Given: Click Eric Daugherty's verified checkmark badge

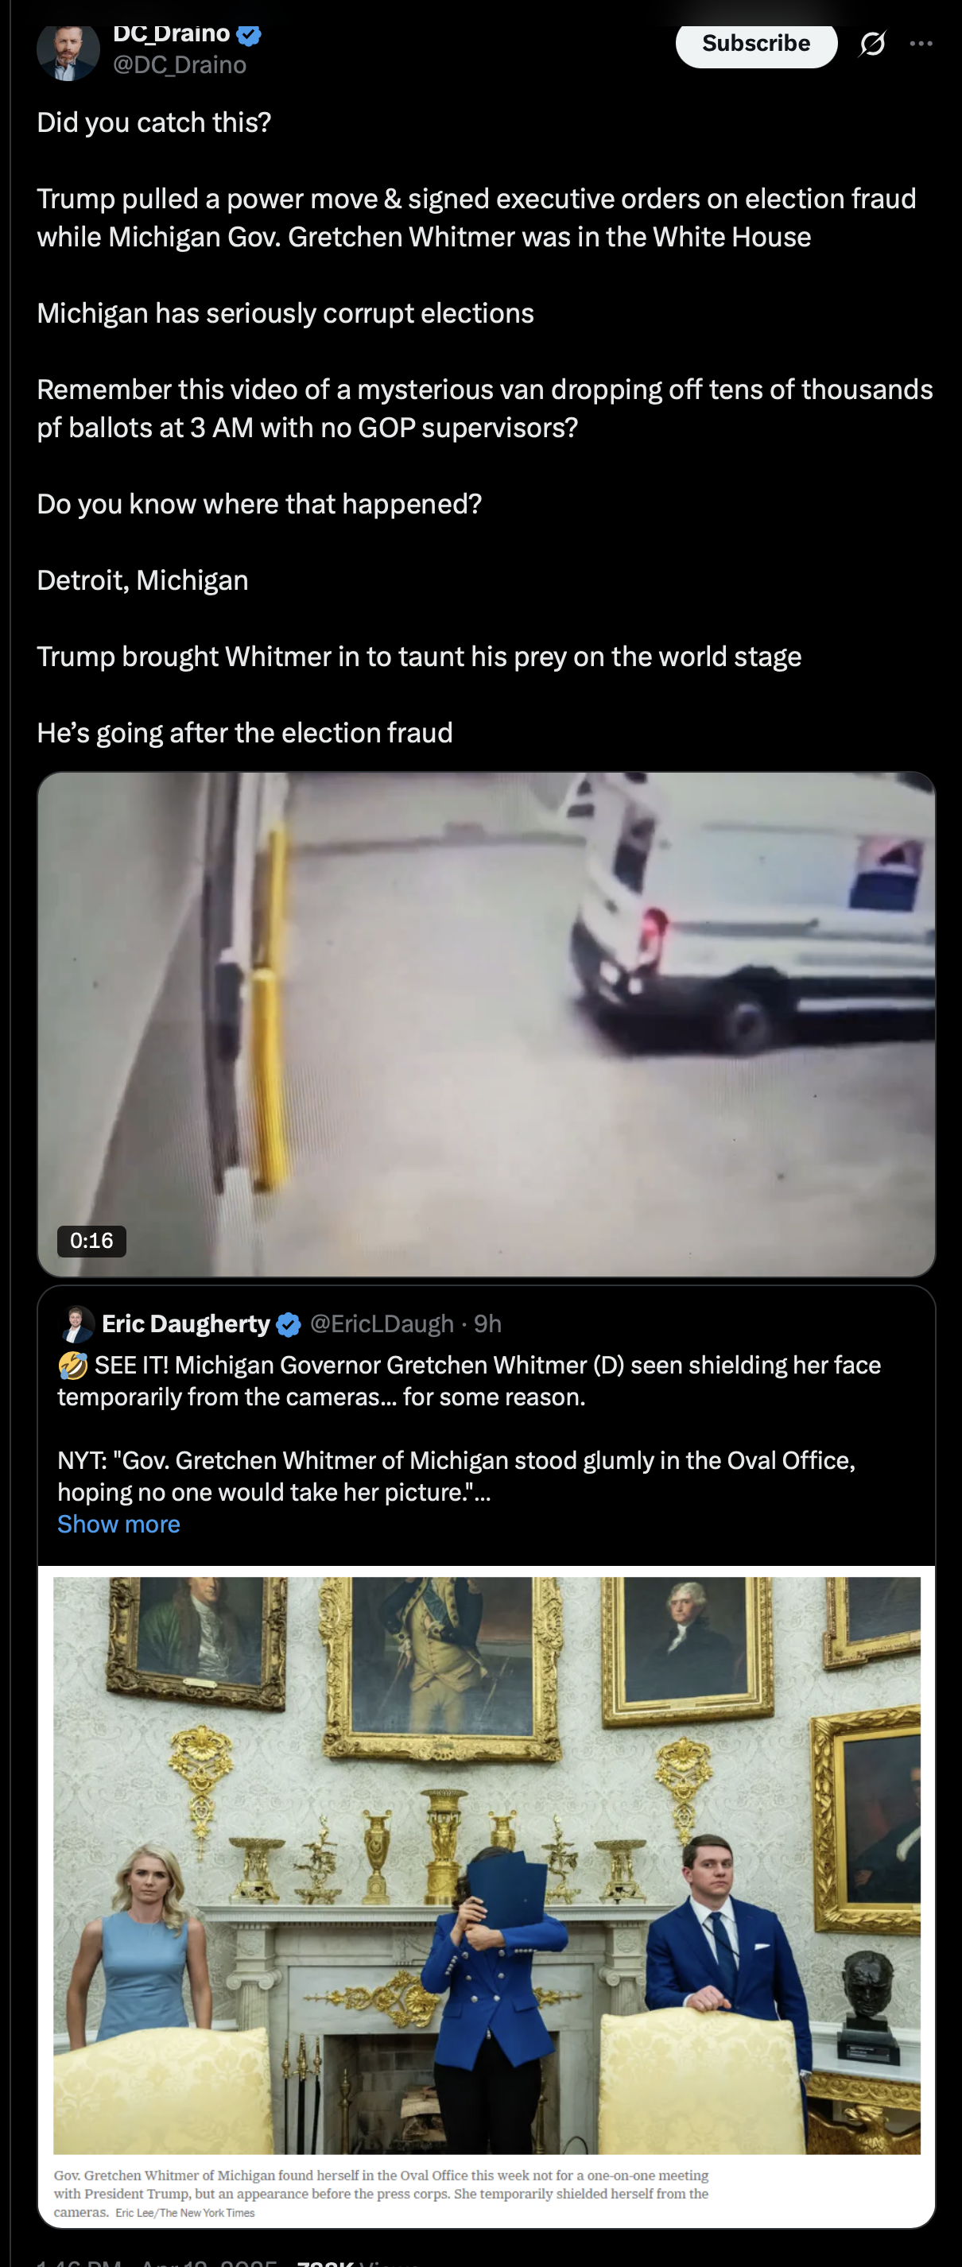Looking at the screenshot, I should point(289,1324).
